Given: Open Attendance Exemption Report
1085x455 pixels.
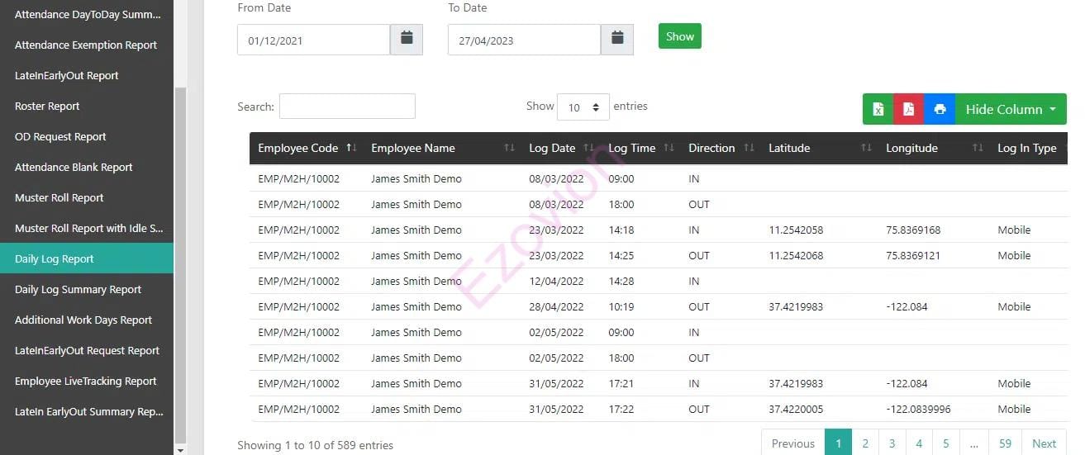Looking at the screenshot, I should [87, 45].
